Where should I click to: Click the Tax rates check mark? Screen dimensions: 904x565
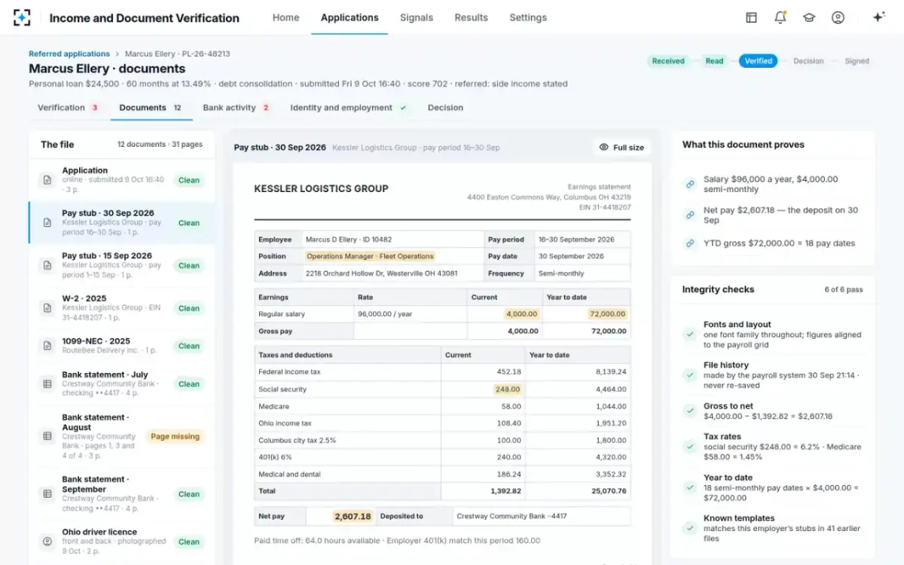(689, 447)
